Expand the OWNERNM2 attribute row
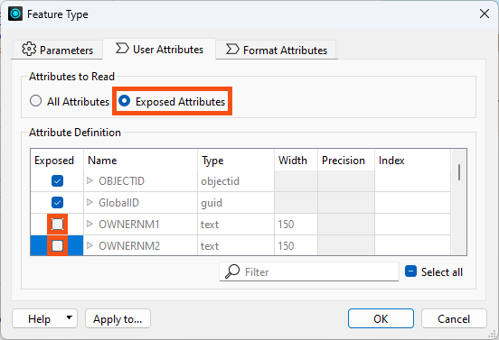 [x=89, y=245]
